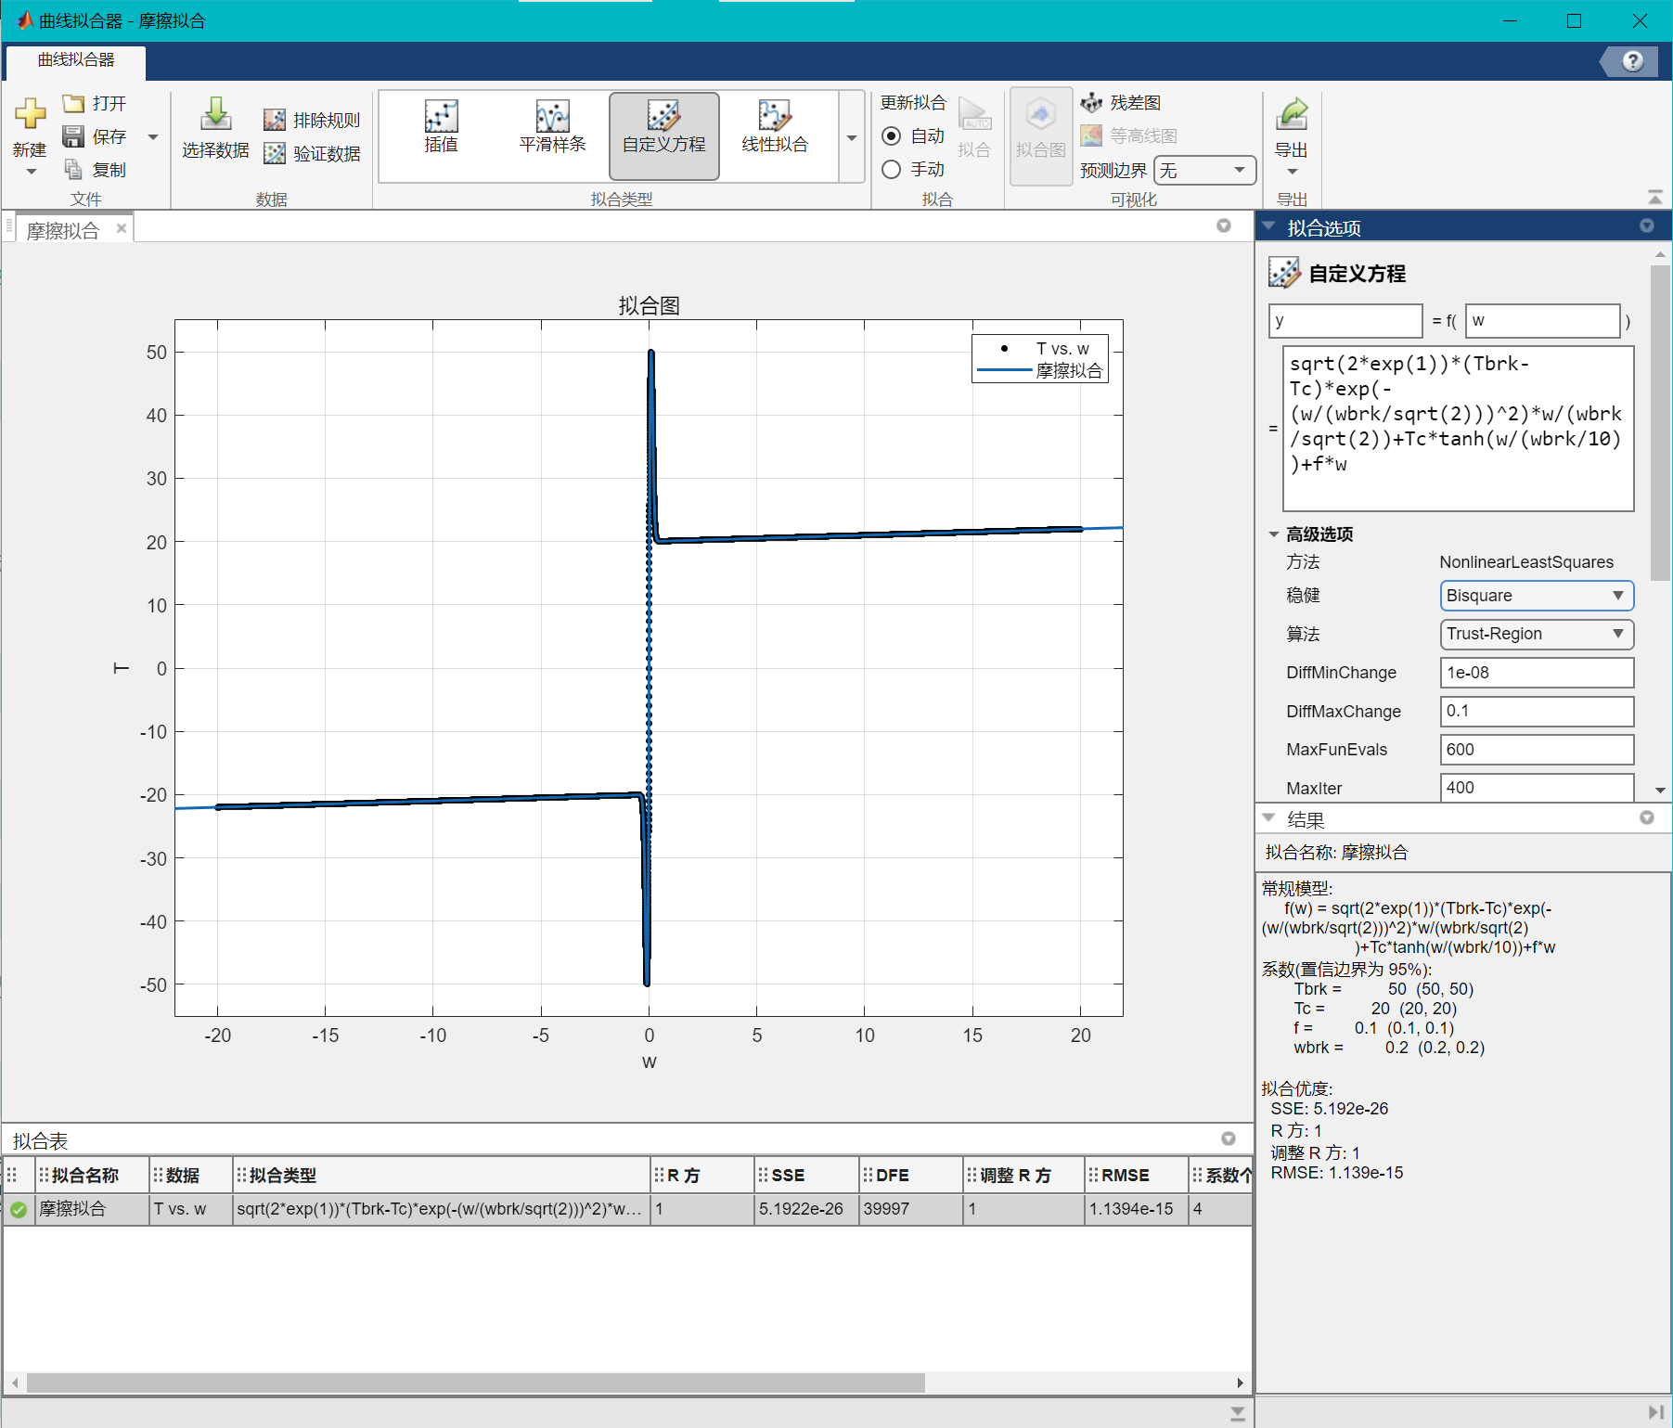1673x1428 pixels.
Task: Select 手动 (Manual) update fit radio
Action: (892, 169)
